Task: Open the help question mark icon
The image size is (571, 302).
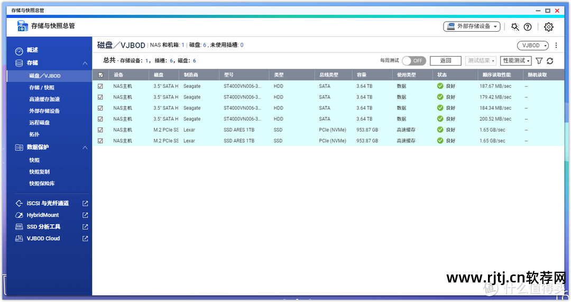Action: (528, 26)
